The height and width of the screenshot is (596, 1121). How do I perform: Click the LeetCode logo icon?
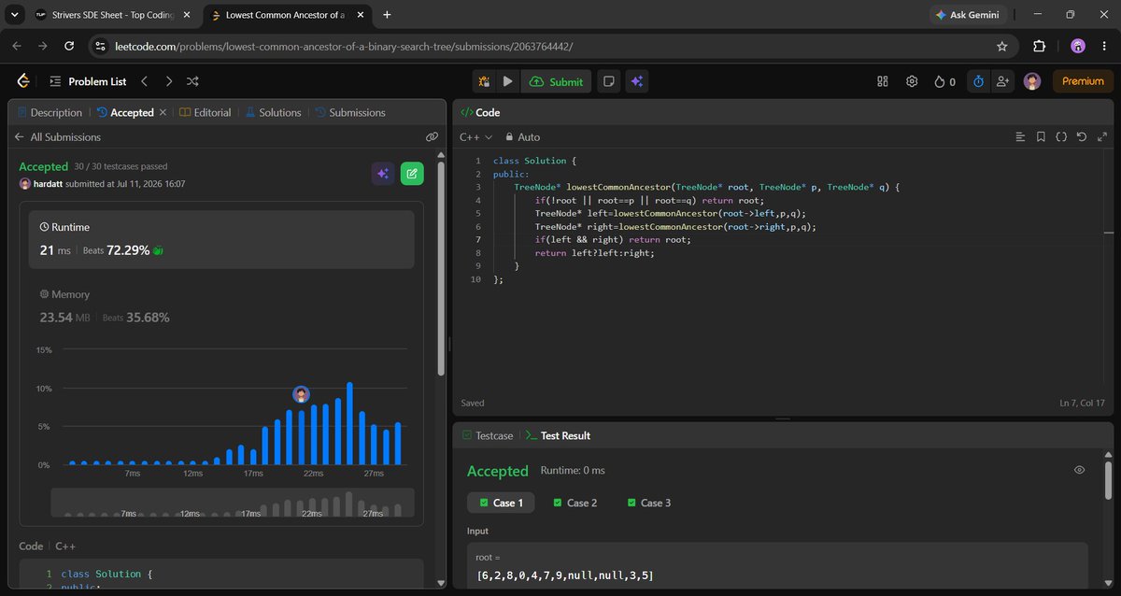click(23, 81)
